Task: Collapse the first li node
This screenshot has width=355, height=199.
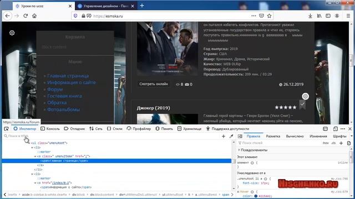Action: point(32,148)
